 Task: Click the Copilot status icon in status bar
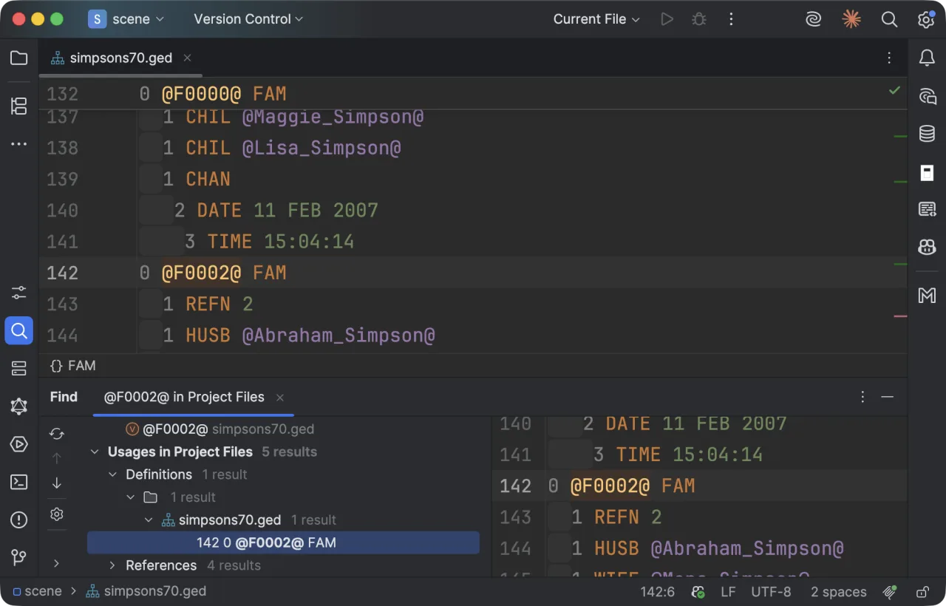[x=698, y=591]
